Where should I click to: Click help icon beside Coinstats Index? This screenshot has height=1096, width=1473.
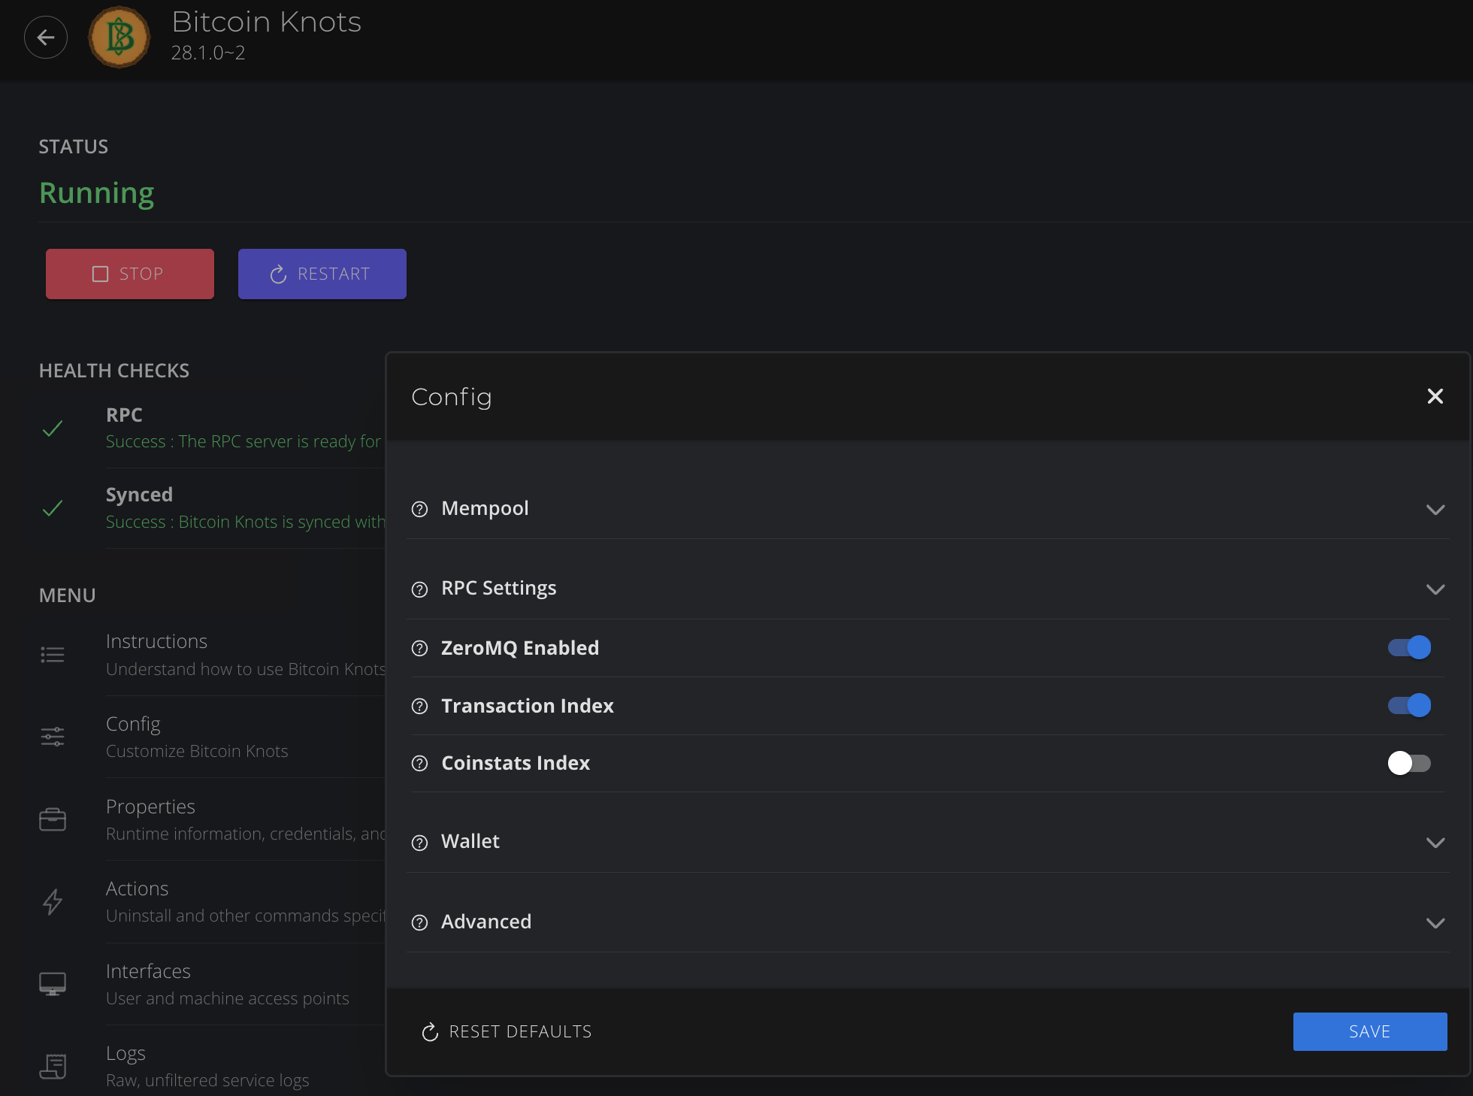click(420, 763)
